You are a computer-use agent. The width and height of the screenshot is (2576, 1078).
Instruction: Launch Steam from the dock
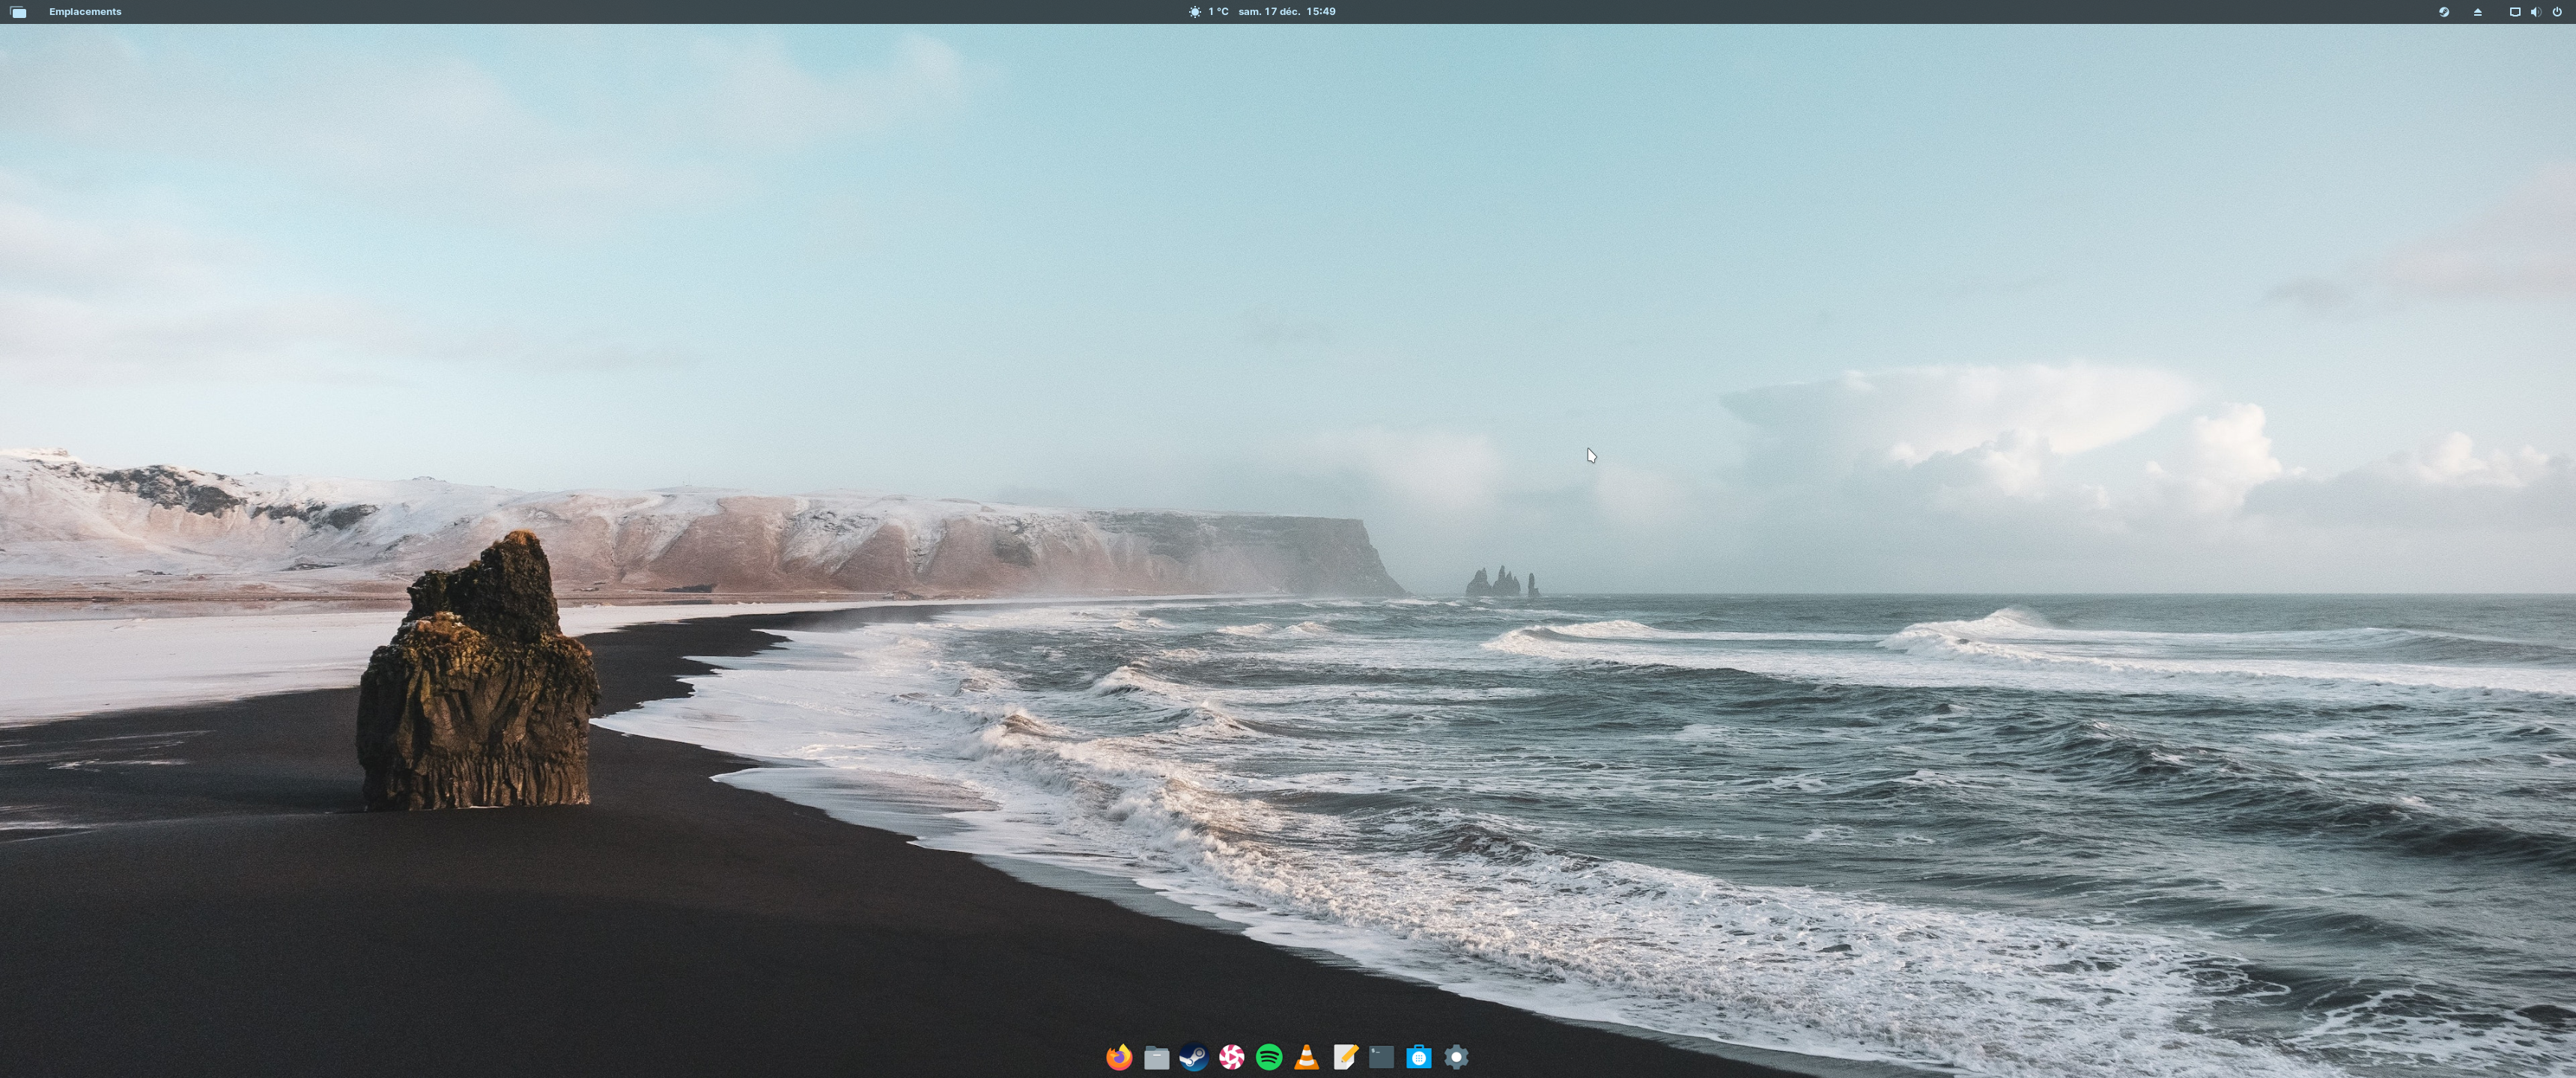tap(1194, 1057)
